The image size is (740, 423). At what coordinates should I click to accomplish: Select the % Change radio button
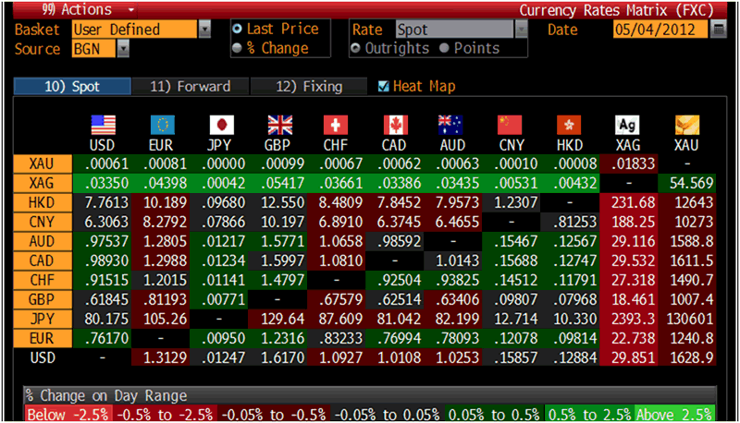(238, 48)
